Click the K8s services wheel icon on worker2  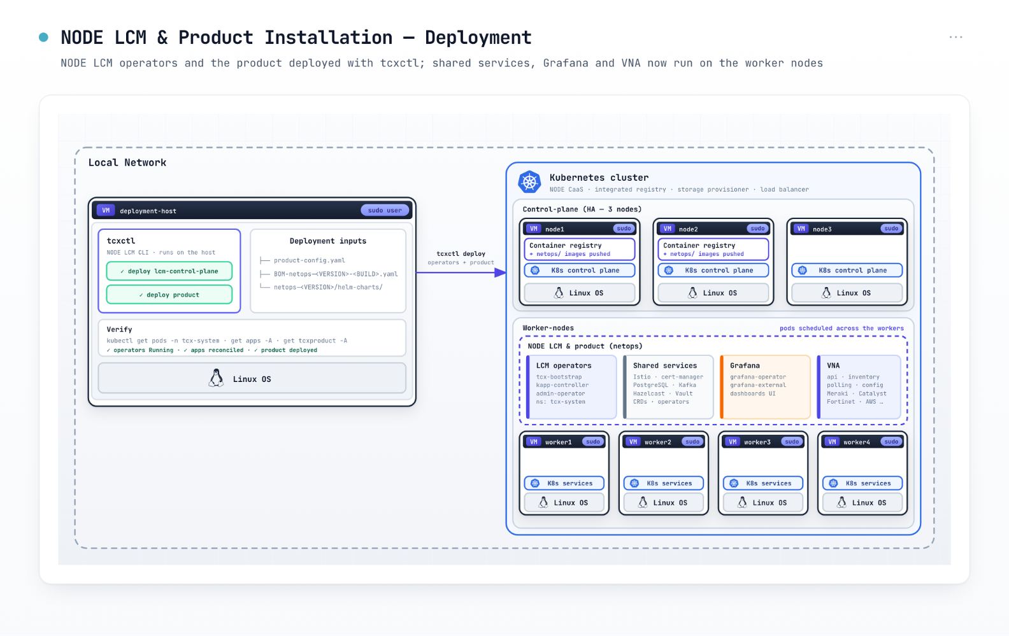pos(634,483)
